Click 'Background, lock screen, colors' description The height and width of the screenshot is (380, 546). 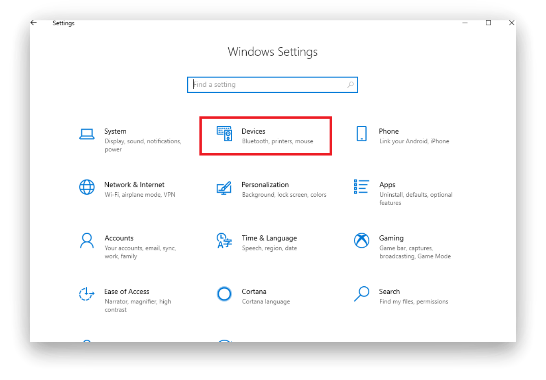point(284,195)
